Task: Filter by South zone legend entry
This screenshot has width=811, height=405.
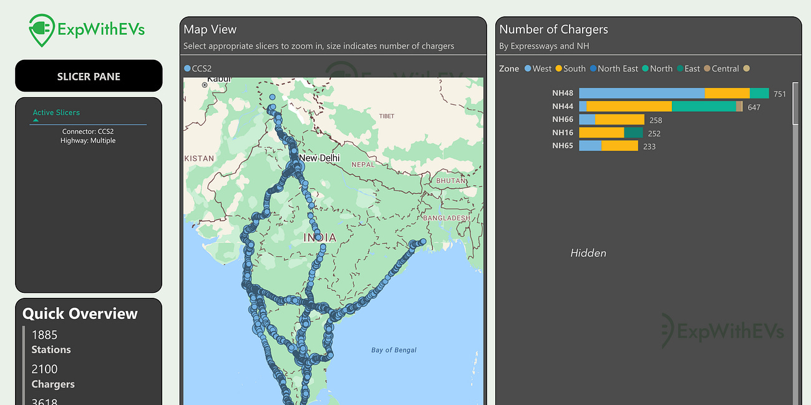Action: point(570,69)
